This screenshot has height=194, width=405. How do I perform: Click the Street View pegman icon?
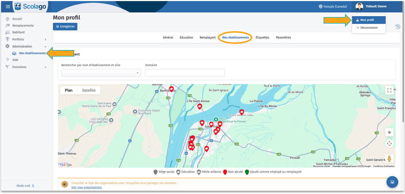[389, 158]
